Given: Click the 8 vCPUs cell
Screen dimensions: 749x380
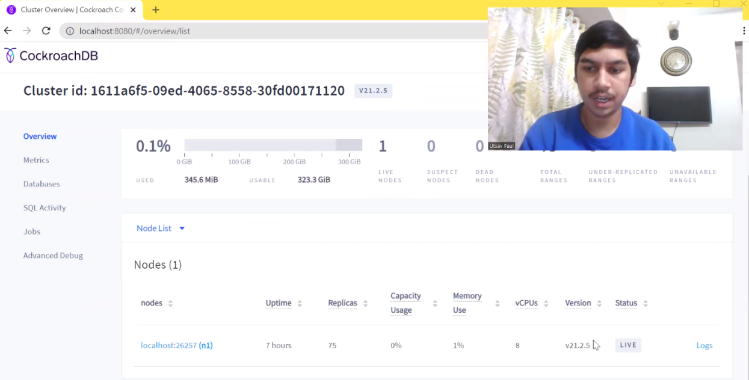Looking at the screenshot, I should coord(517,346).
